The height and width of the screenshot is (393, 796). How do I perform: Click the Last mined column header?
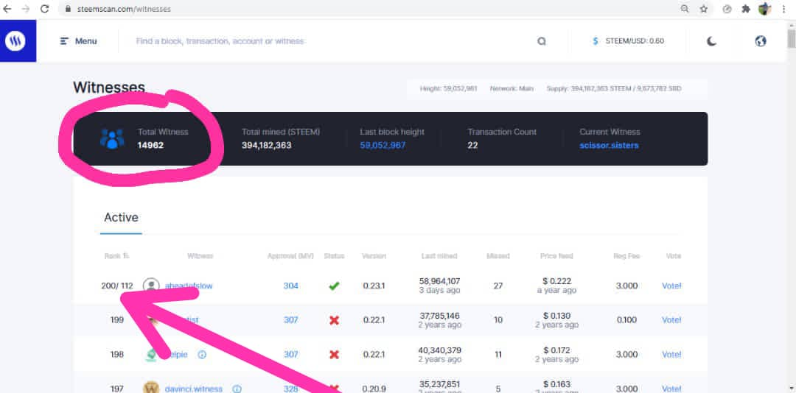439,256
